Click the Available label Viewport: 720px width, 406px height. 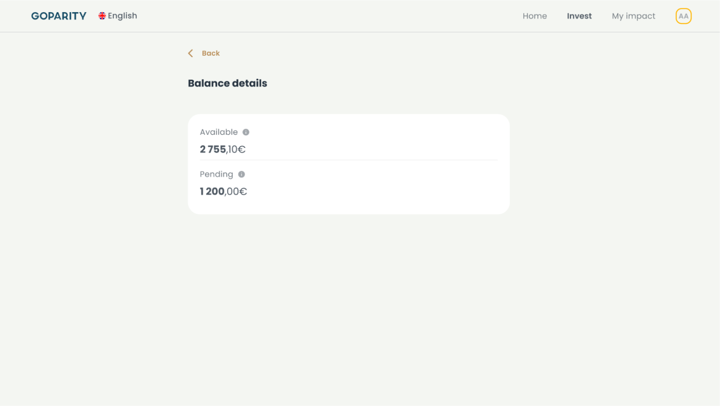pyautogui.click(x=218, y=132)
